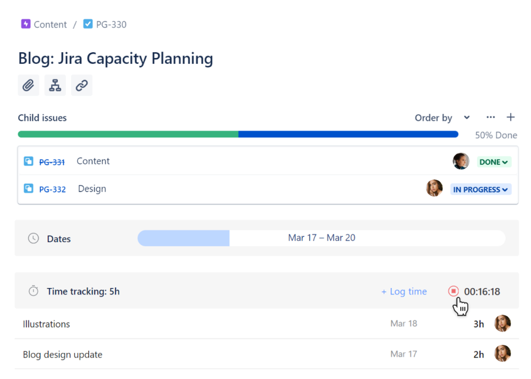Open the PG-332 issue link

coord(53,189)
